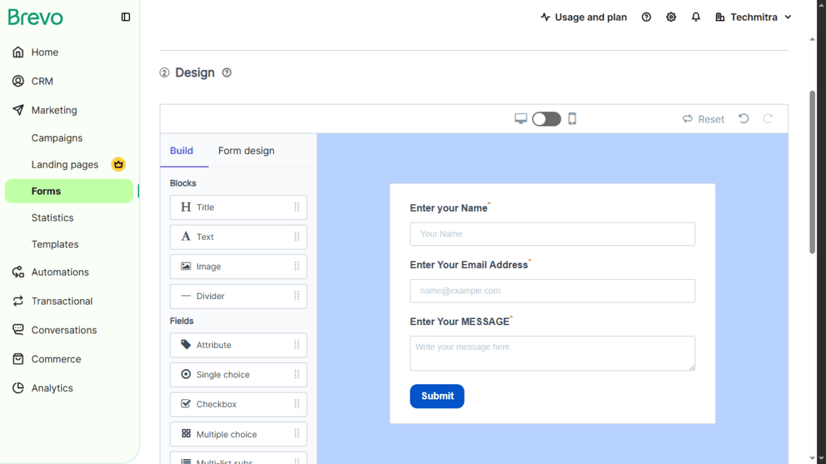This screenshot has width=826, height=464.
Task: Switch to the Form design tab
Action: [246, 151]
